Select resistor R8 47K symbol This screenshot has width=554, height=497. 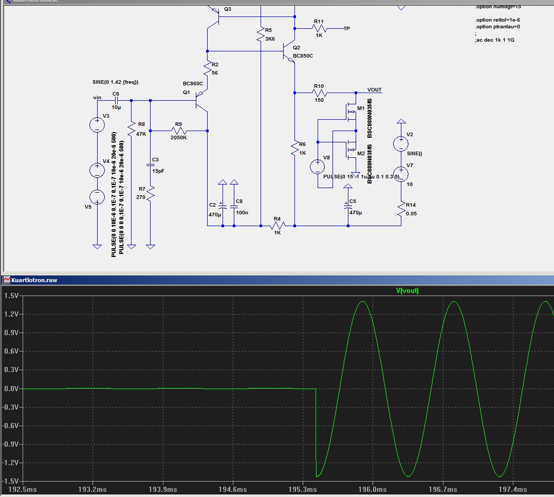[x=131, y=128]
